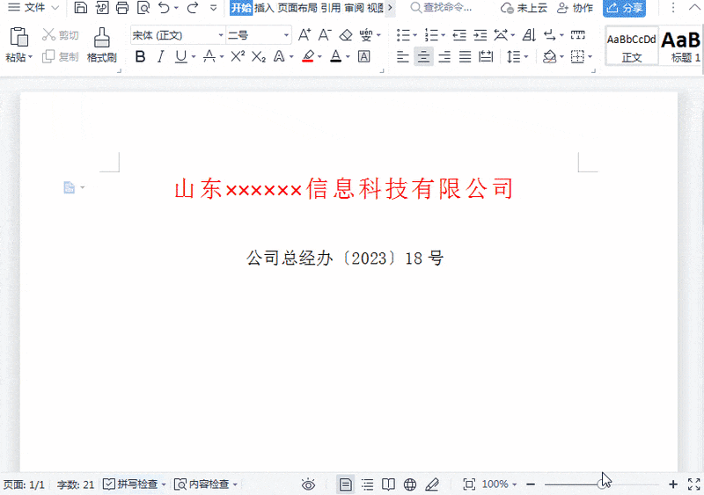The width and height of the screenshot is (704, 495).
Task: Toggle Bold formatting
Action: pos(140,56)
